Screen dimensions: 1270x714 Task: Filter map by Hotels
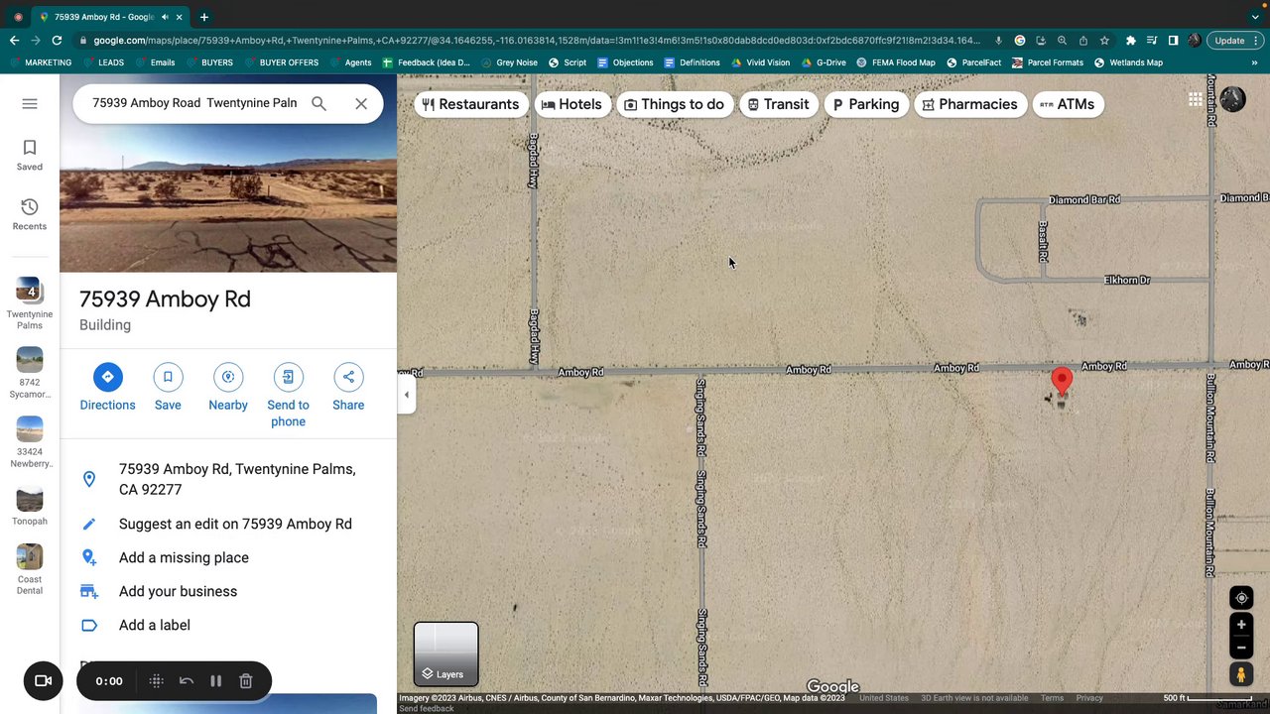point(571,104)
